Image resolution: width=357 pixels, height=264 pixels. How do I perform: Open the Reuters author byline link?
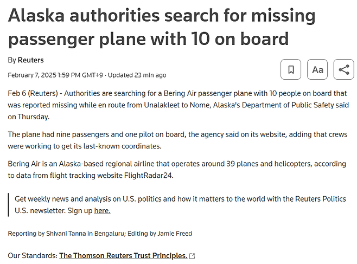pos(30,60)
